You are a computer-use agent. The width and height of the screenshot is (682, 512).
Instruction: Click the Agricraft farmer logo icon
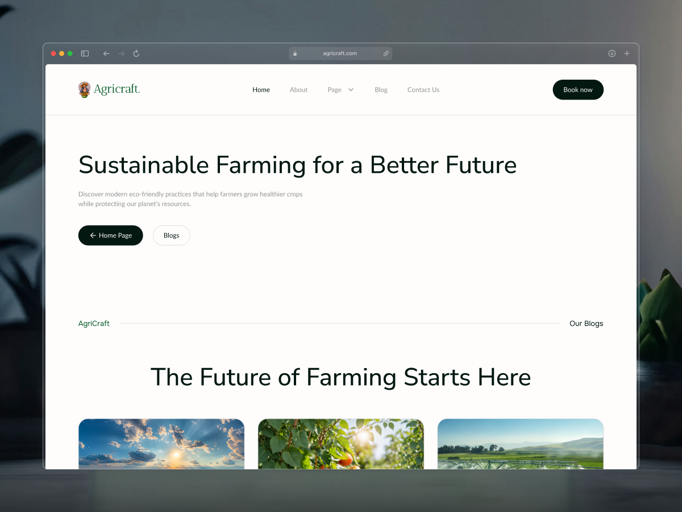point(84,89)
